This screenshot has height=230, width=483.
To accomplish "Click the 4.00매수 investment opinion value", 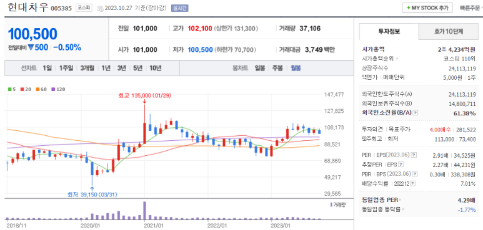I will click(x=440, y=130).
